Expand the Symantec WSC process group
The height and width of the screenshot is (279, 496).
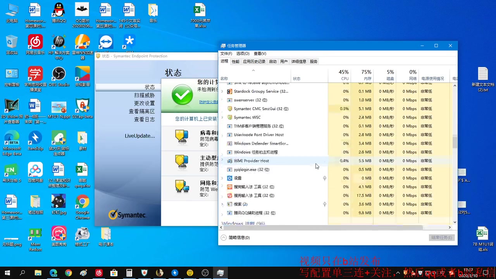click(222, 117)
